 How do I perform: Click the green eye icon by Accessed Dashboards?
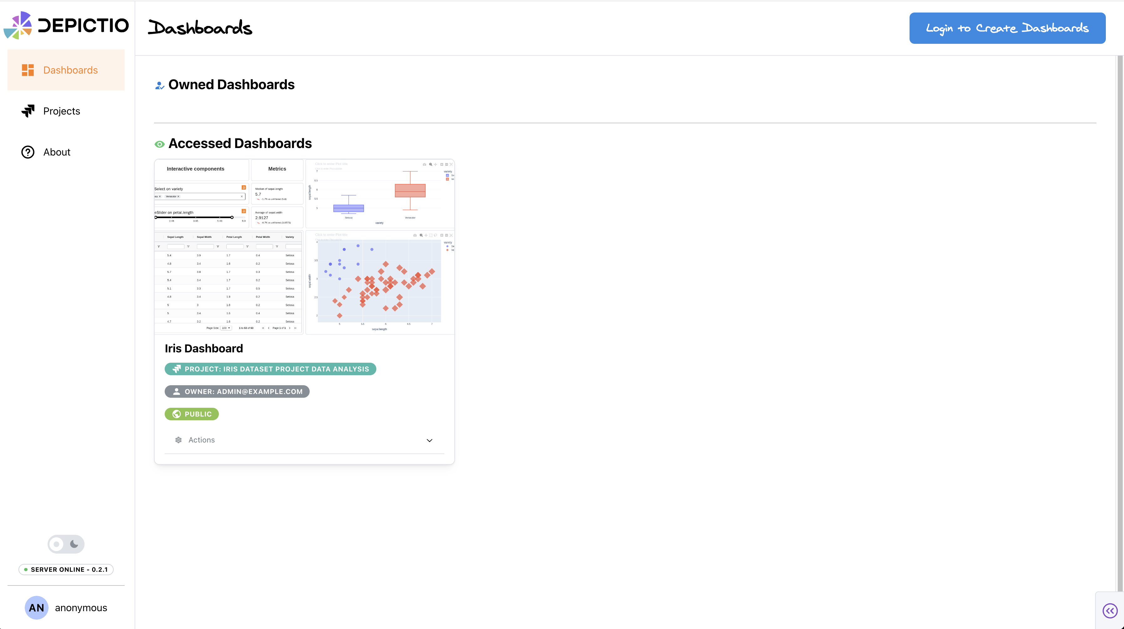pos(160,144)
